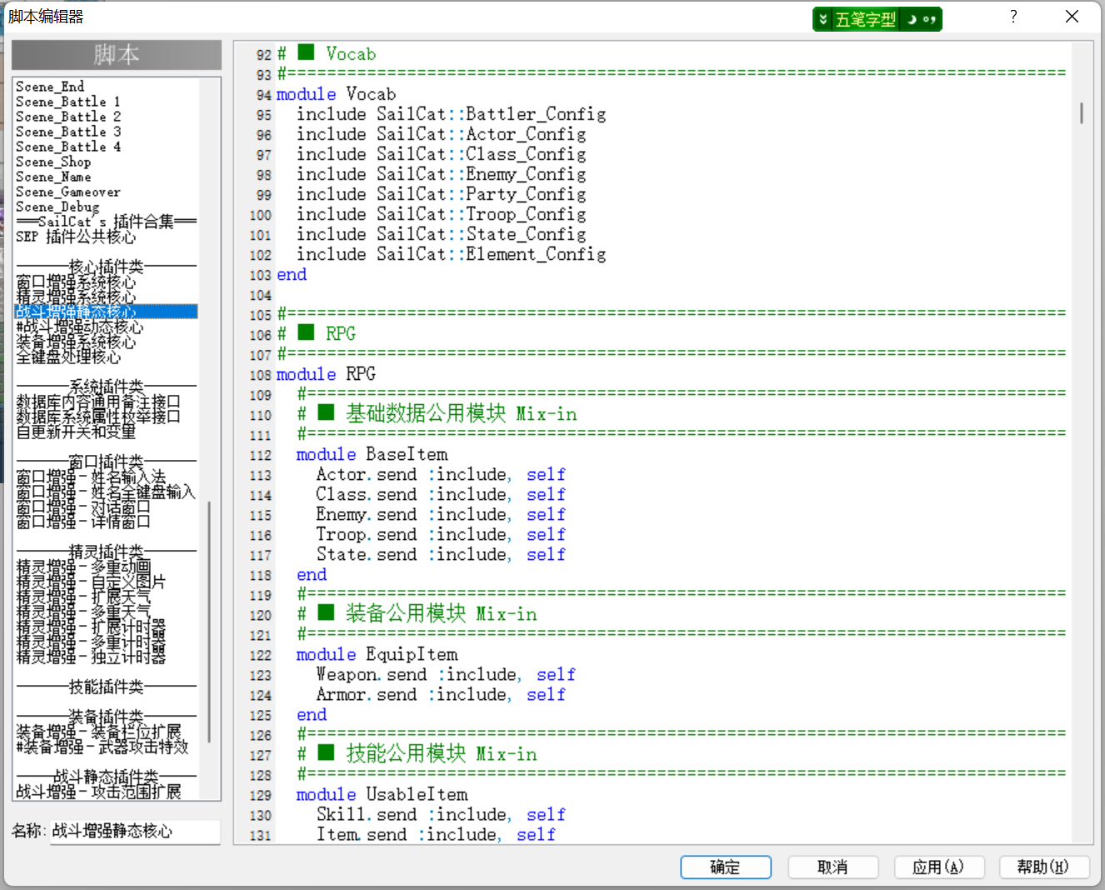Viewport: 1105px width, 890px height.
Task: Select SEP 插件公共核心 in the script list
Action: [x=76, y=237]
